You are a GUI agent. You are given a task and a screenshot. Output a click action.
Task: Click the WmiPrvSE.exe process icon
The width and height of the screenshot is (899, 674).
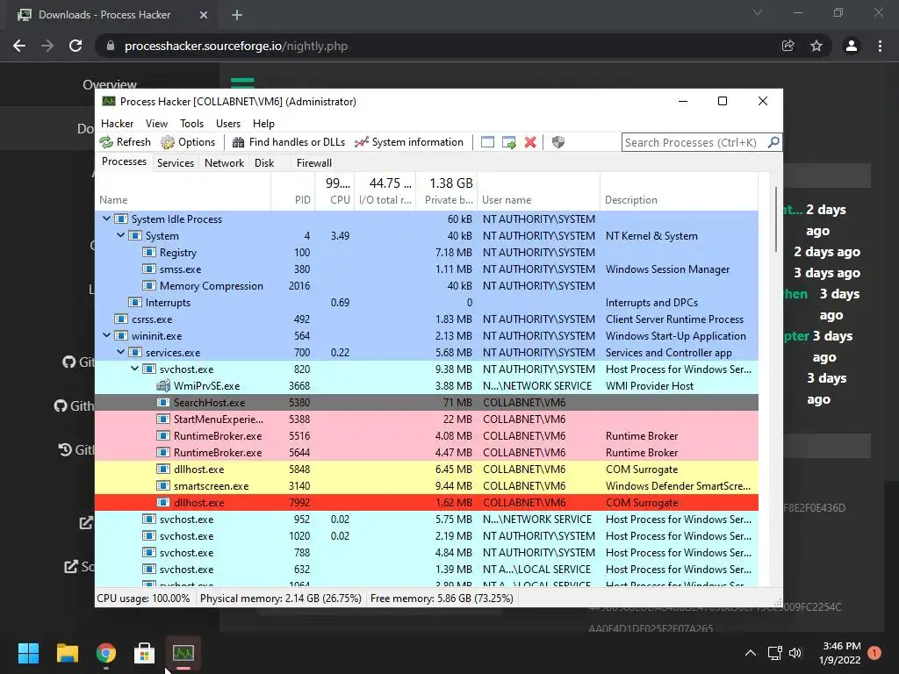162,386
